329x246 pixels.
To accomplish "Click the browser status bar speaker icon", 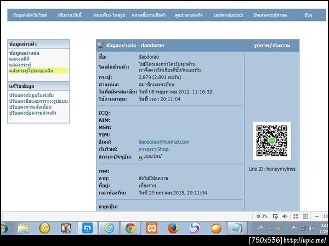I will (285, 216).
